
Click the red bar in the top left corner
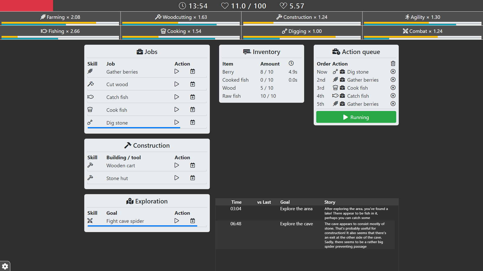click(26, 5)
